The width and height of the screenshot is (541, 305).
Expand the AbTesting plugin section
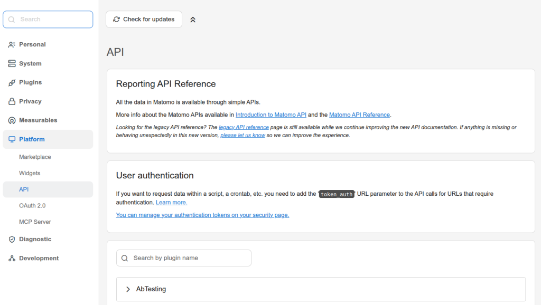point(321,289)
